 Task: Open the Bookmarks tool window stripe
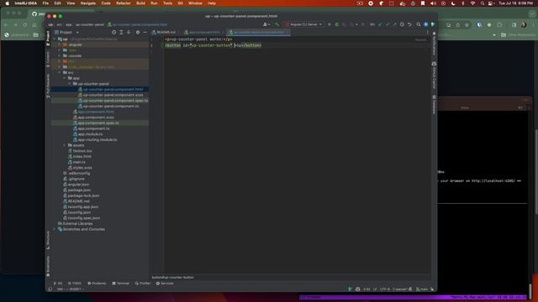tap(48, 266)
